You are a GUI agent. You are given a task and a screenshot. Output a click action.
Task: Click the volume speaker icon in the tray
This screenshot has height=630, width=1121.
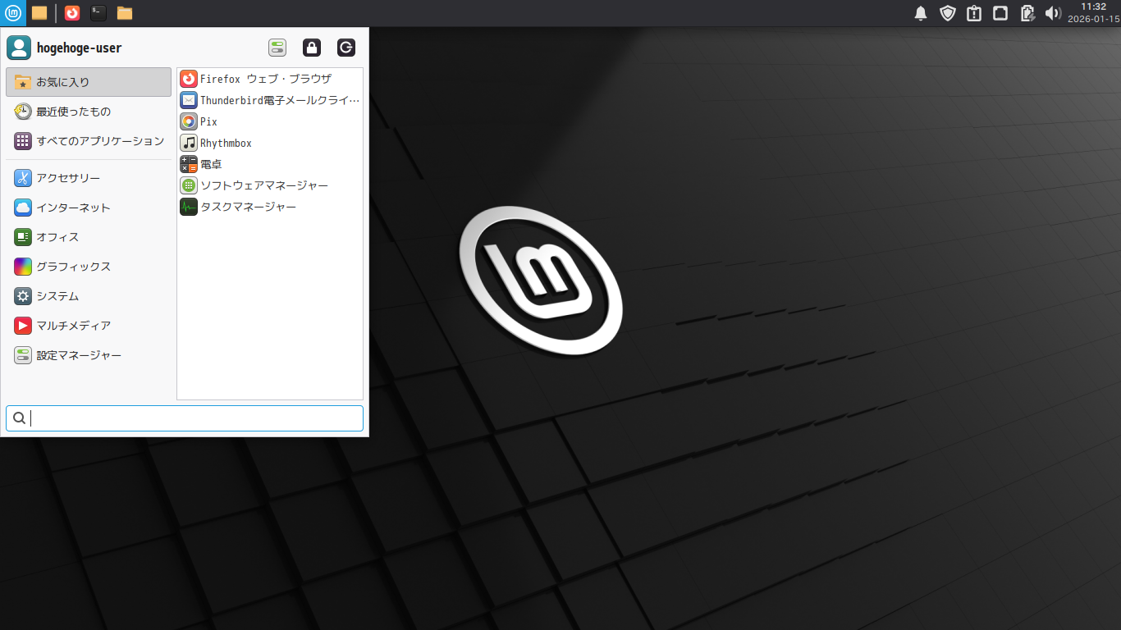tap(1053, 13)
